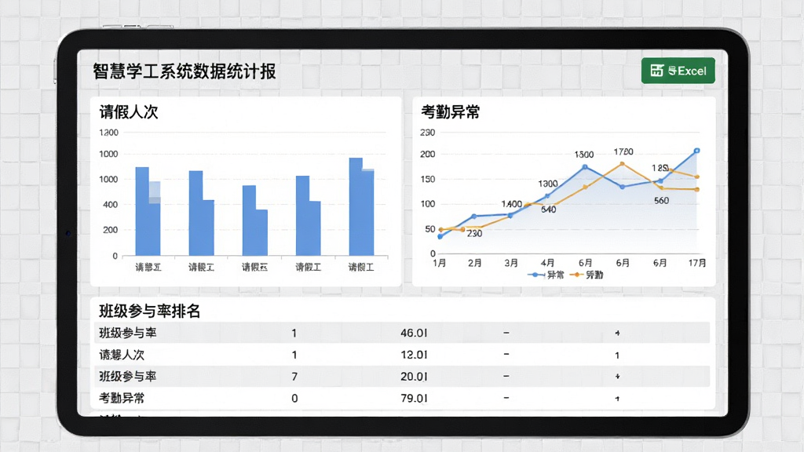Click the green Excel export button
The height and width of the screenshot is (452, 804).
point(678,71)
